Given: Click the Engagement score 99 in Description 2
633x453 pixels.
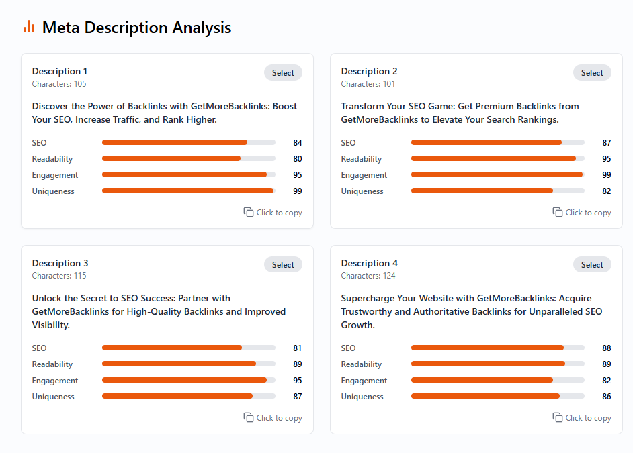Looking at the screenshot, I should tap(606, 175).
